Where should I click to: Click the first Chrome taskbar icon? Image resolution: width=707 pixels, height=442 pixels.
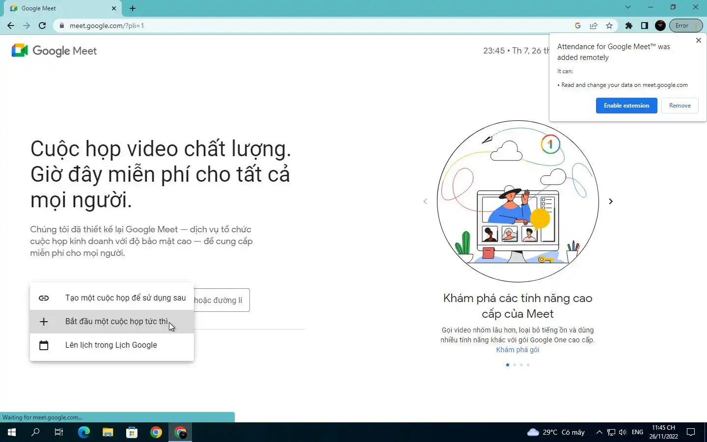pyautogui.click(x=156, y=432)
